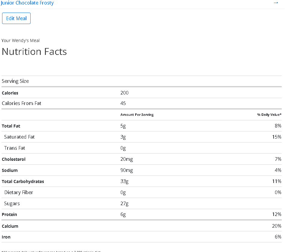Select the Sugars 27g amount

(124, 204)
